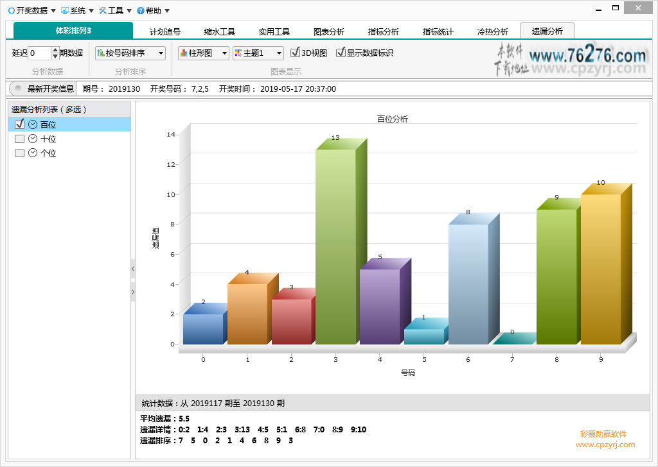658x467 pixels.
Task: Switch to the 指标分析 tab
Action: click(x=383, y=31)
